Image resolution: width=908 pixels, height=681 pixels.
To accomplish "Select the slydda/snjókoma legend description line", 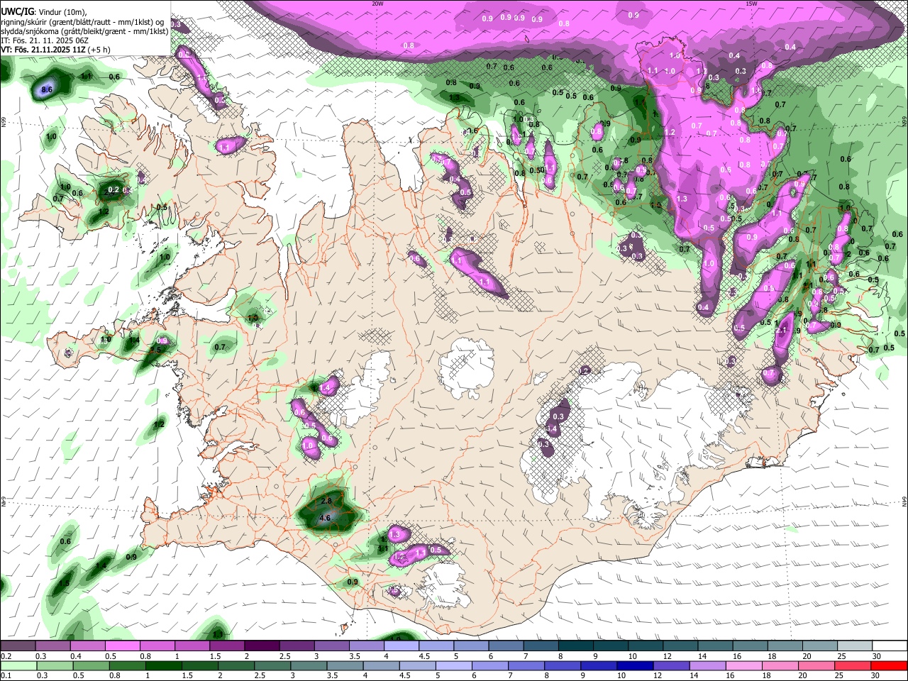I will pos(84,31).
